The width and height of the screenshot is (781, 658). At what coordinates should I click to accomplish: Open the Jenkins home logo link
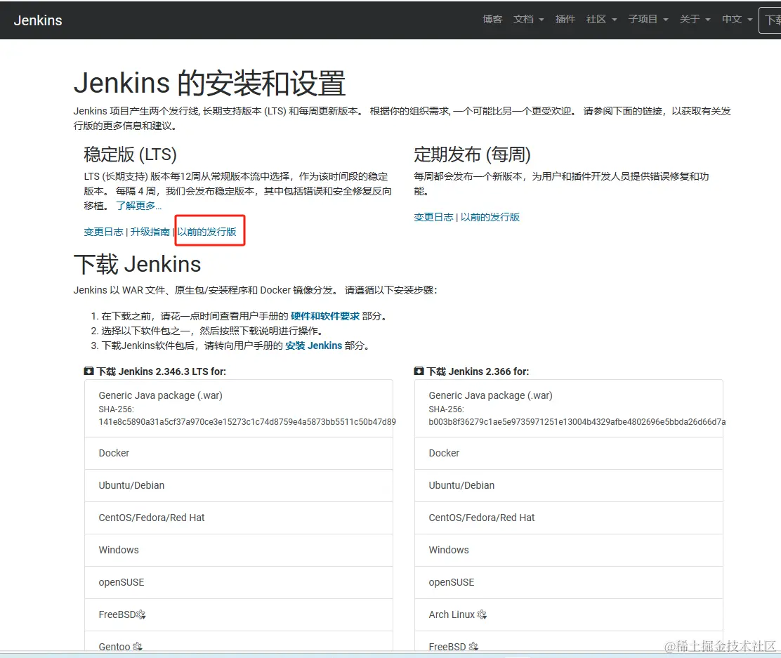(x=38, y=20)
